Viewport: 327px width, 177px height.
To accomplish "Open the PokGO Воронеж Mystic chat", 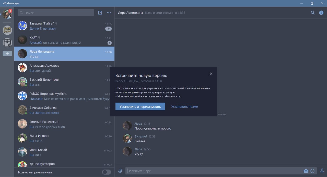I will point(64,96).
